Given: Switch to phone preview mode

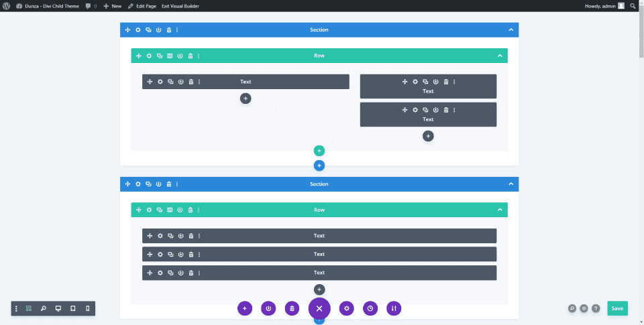Looking at the screenshot, I should pos(87,309).
